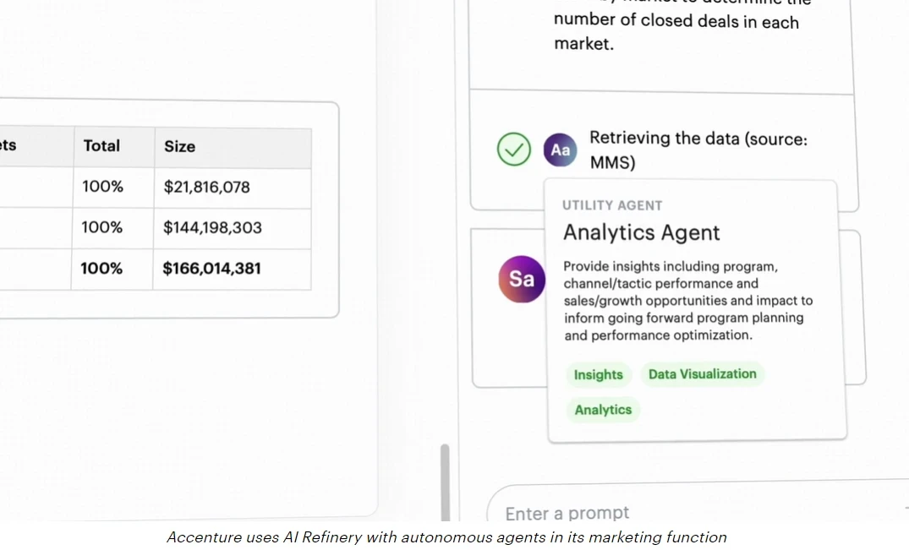Click the "Total" column header
Screen dimensions: 909x550
(101, 146)
